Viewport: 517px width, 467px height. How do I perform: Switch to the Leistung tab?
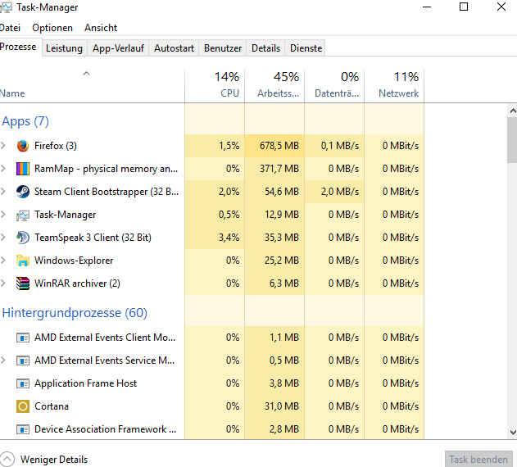[x=64, y=48]
